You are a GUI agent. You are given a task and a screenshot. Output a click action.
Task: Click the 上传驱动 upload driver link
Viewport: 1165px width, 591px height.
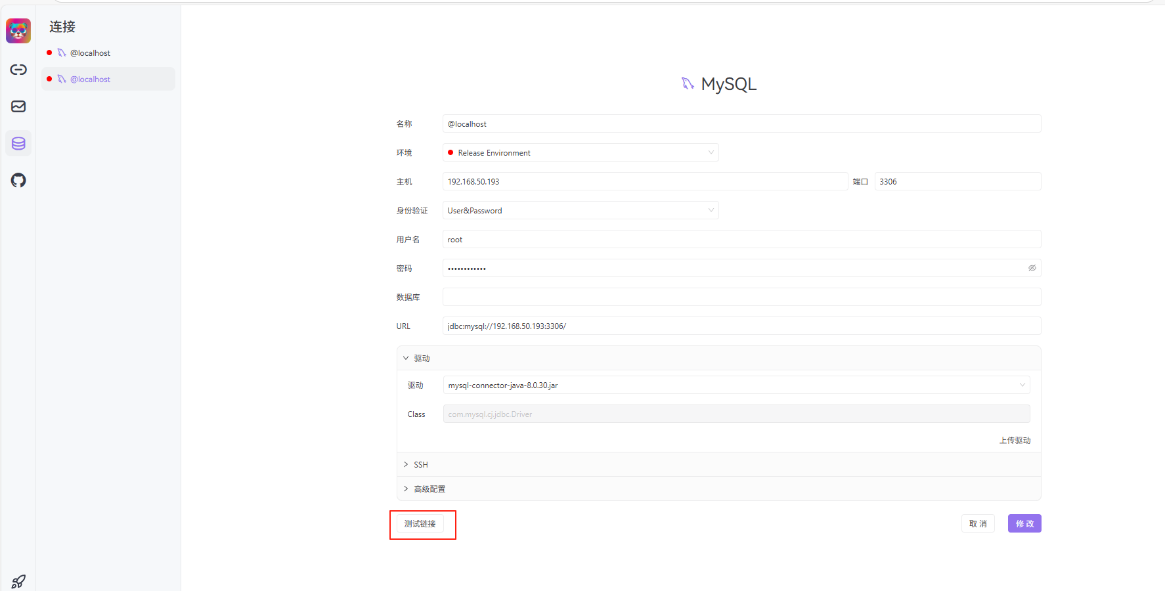coord(1016,440)
